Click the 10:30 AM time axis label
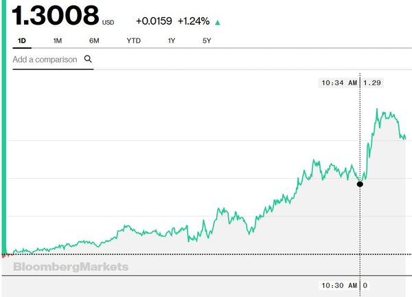This screenshot has width=412, height=297. pyautogui.click(x=339, y=285)
